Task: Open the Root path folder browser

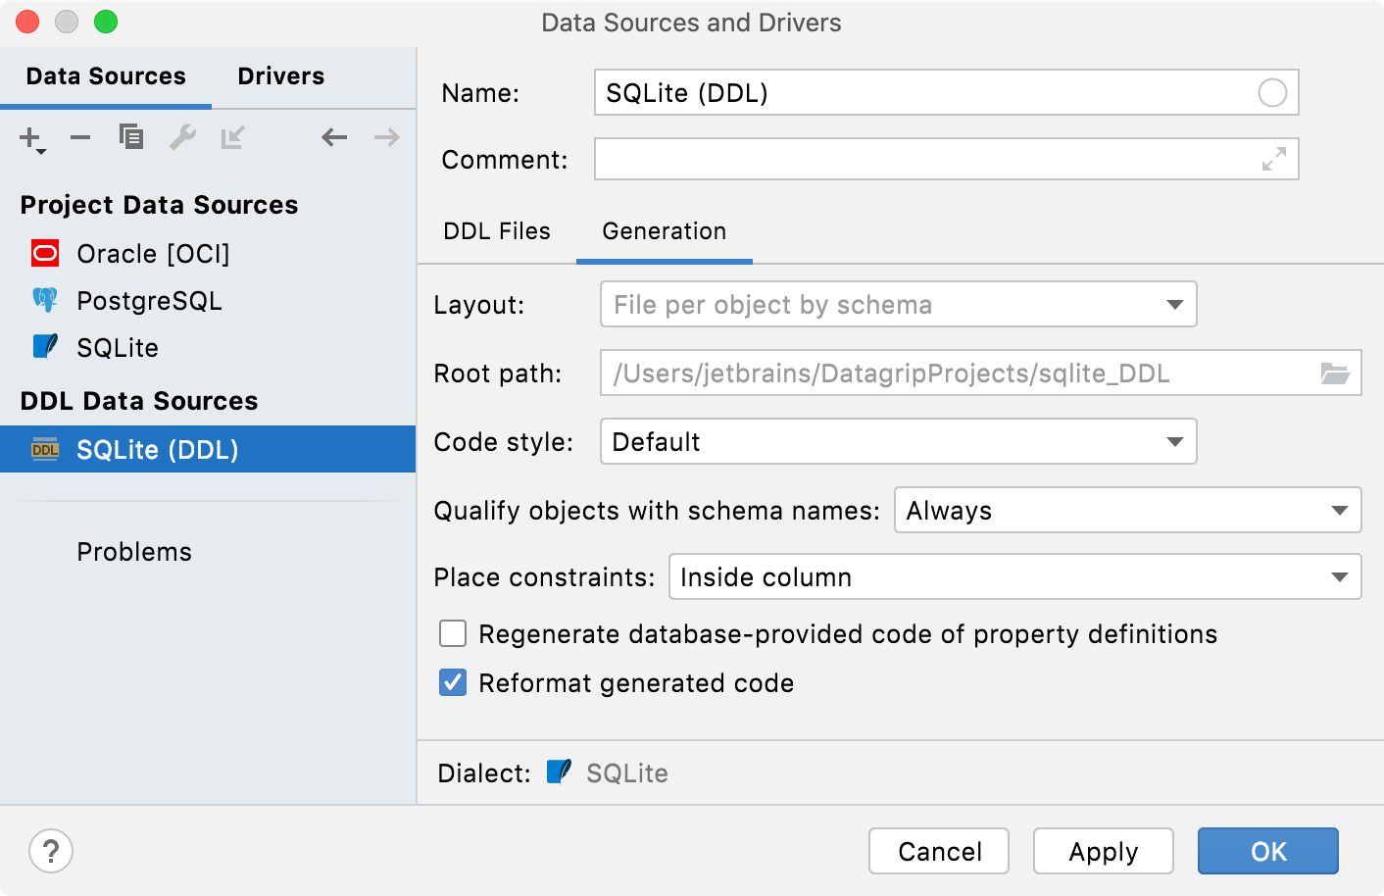Action: coord(1337,373)
